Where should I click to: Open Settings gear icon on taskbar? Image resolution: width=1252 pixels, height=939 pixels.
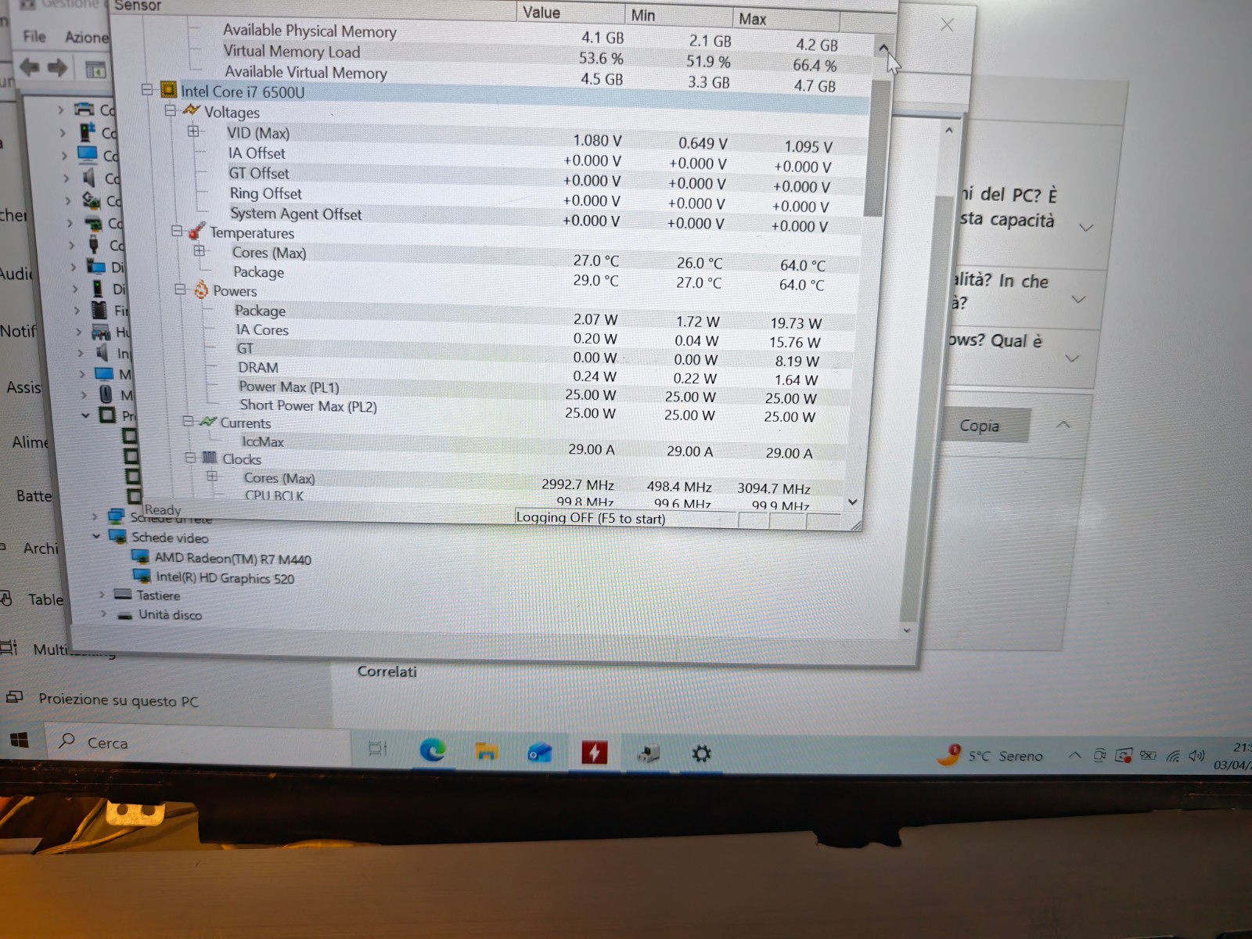(702, 754)
